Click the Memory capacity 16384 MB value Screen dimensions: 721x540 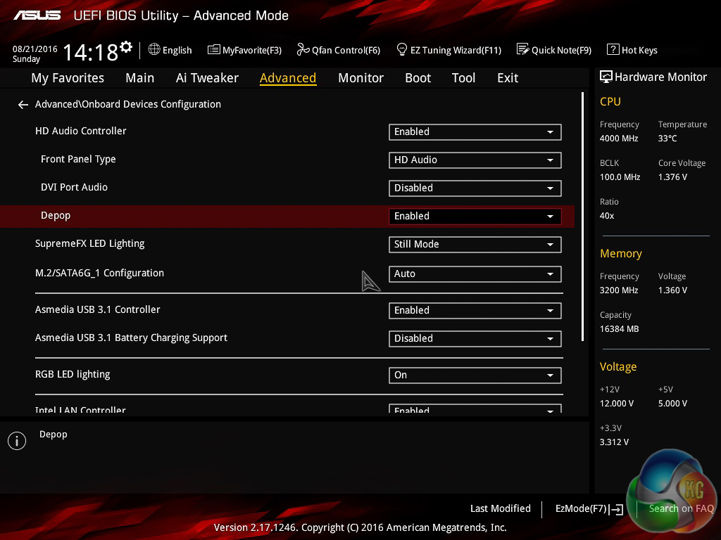coord(620,329)
